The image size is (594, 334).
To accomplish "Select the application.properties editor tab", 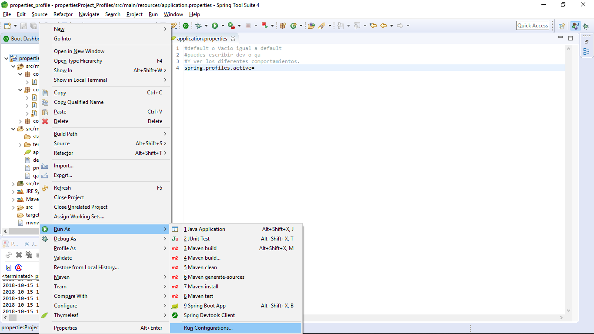I will (x=202, y=39).
